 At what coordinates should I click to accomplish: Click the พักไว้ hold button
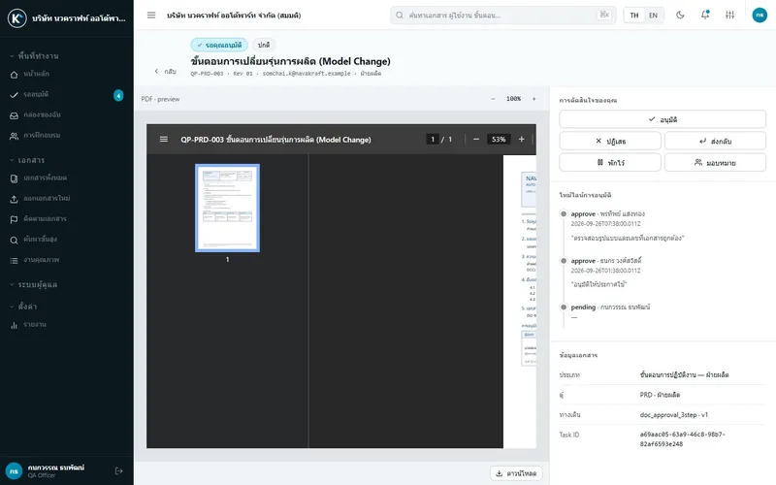pos(610,162)
